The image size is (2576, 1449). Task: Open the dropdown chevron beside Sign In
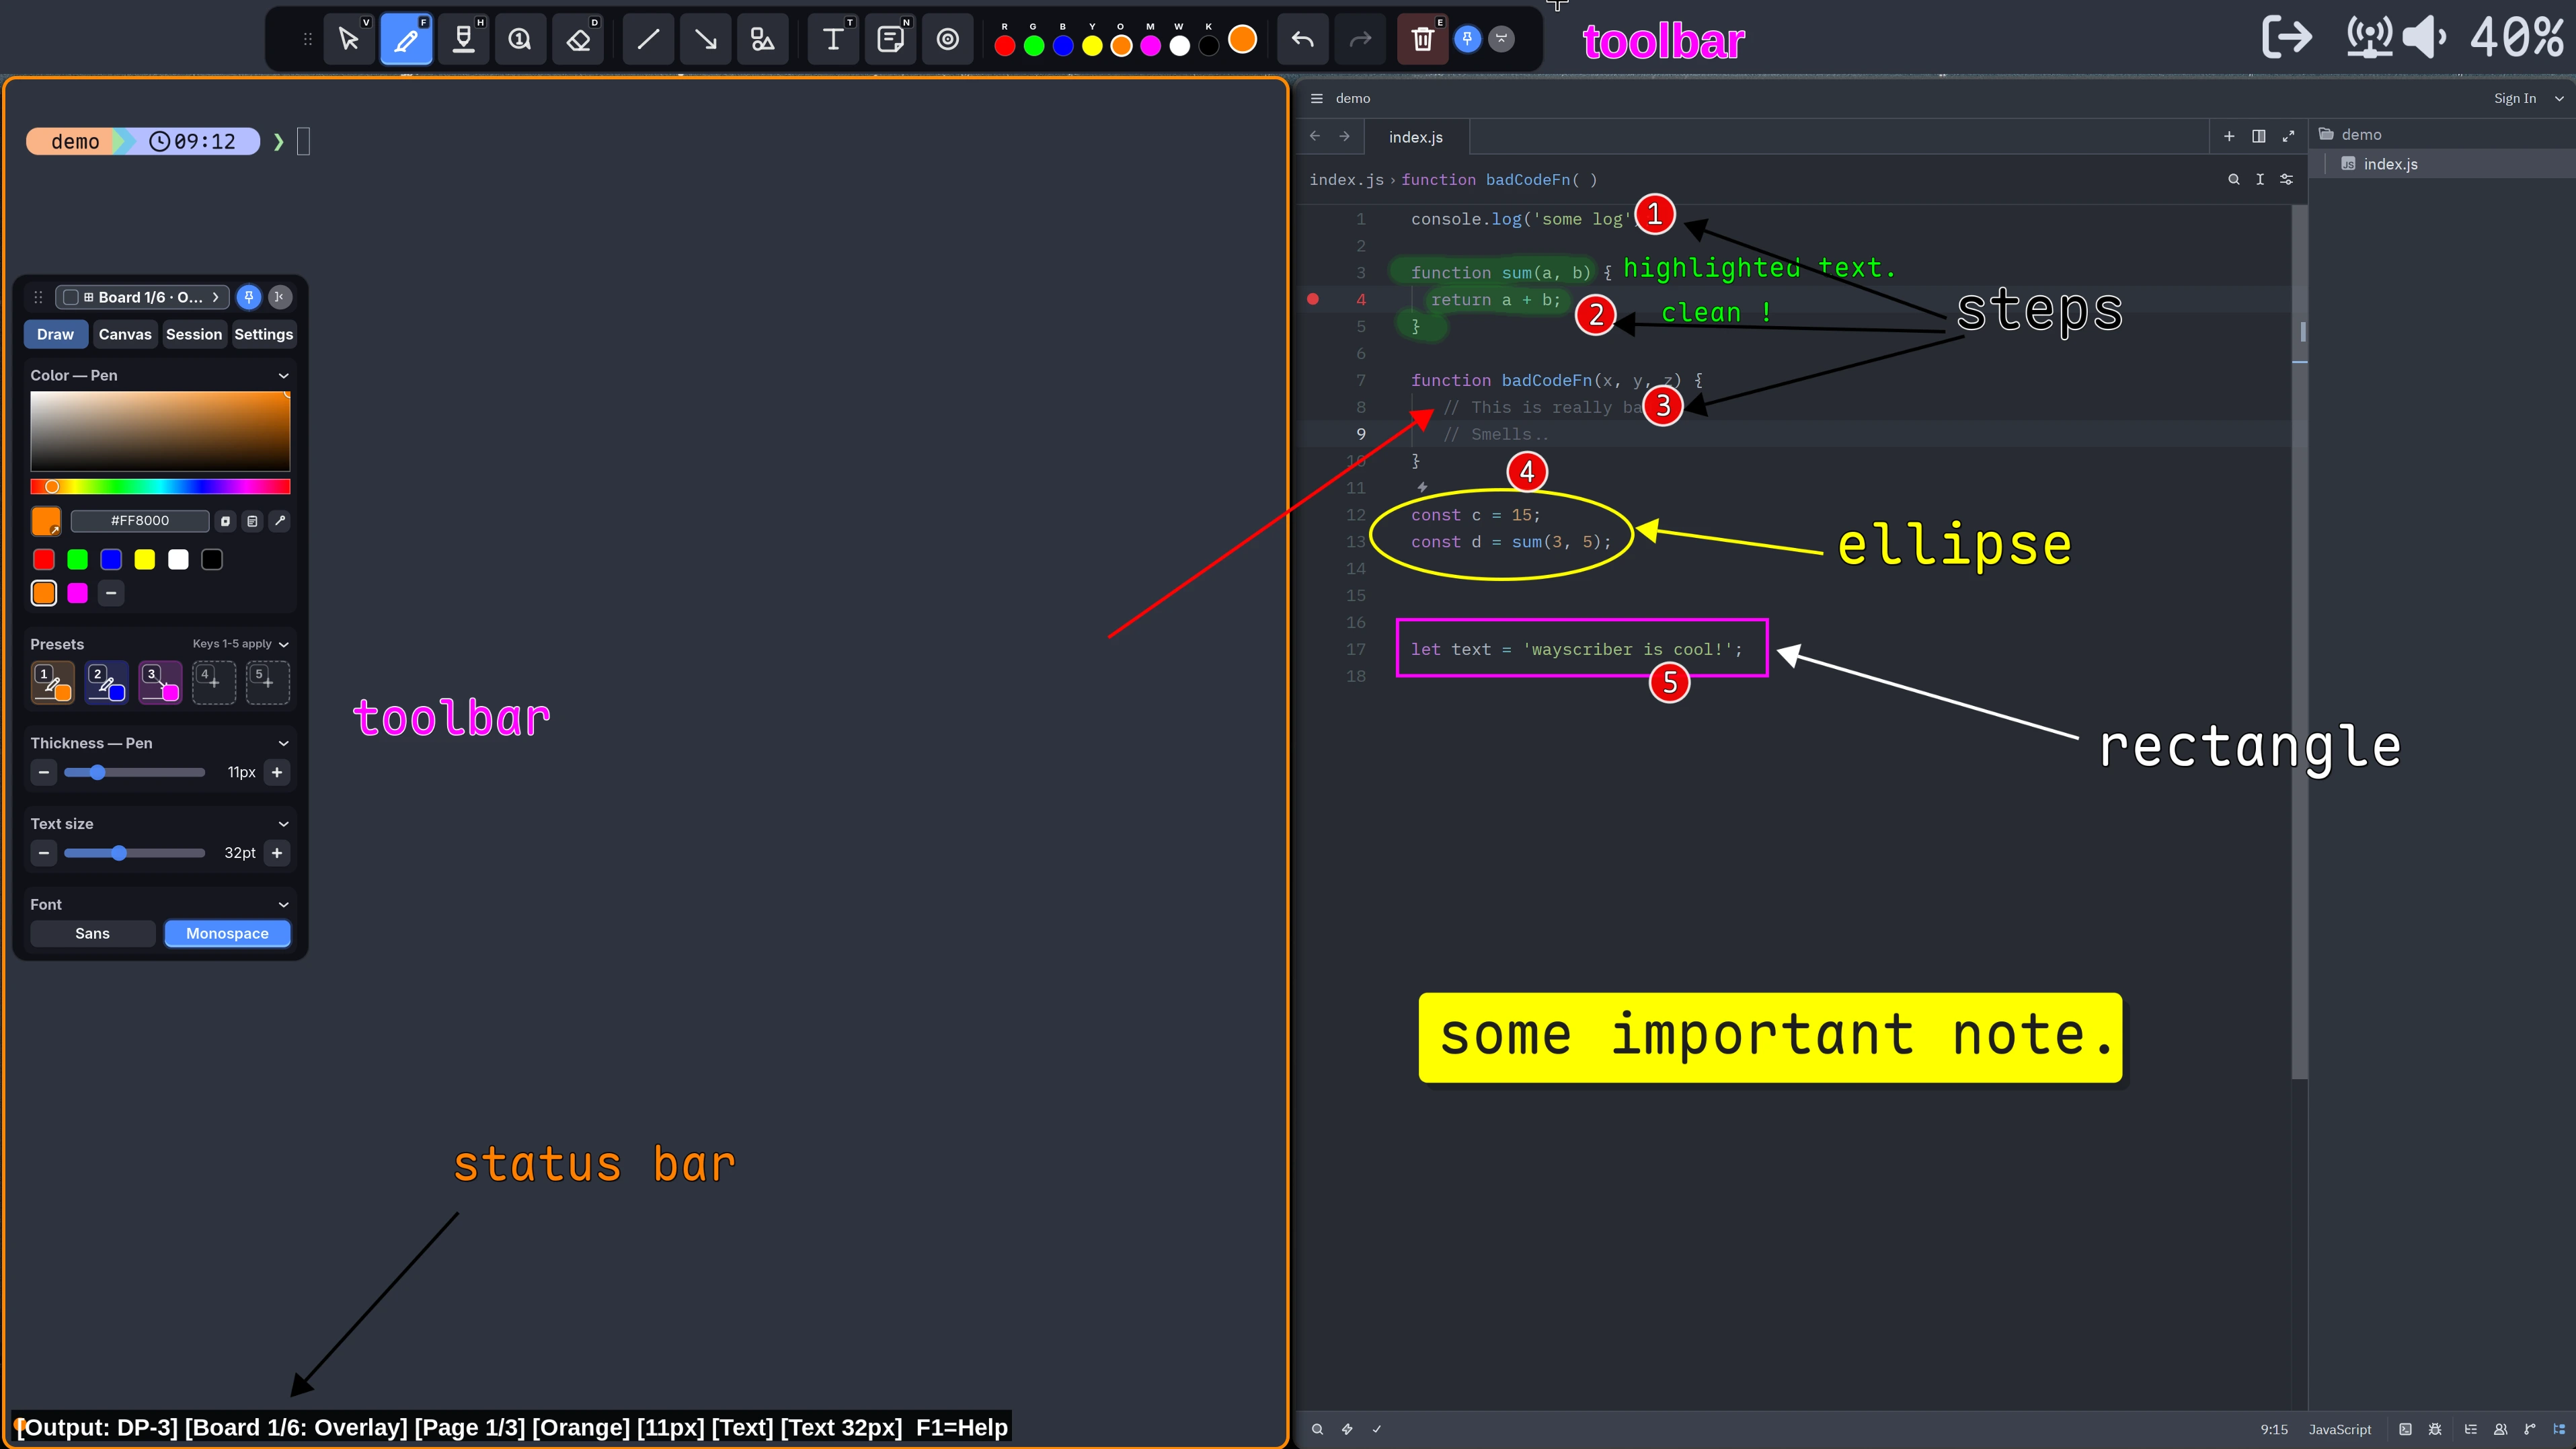click(2559, 98)
